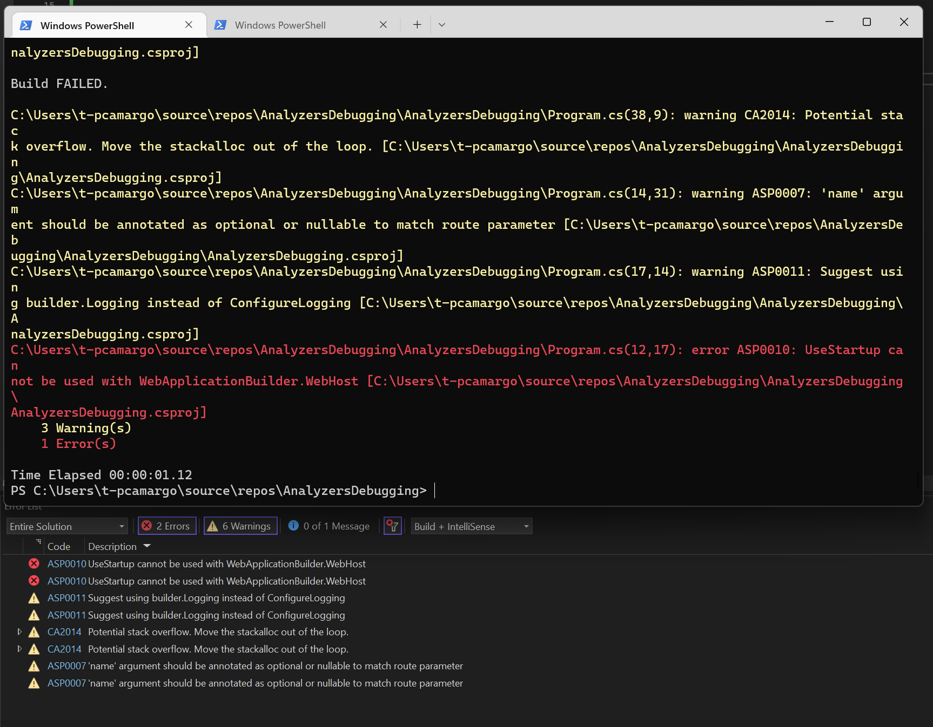933x727 pixels.
Task: Click the first ASP0011 code link
Action: [x=67, y=598]
